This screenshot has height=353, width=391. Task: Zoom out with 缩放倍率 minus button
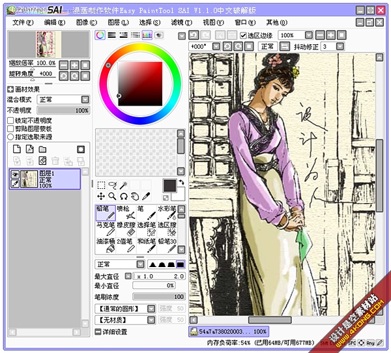pyautogui.click(x=64, y=65)
